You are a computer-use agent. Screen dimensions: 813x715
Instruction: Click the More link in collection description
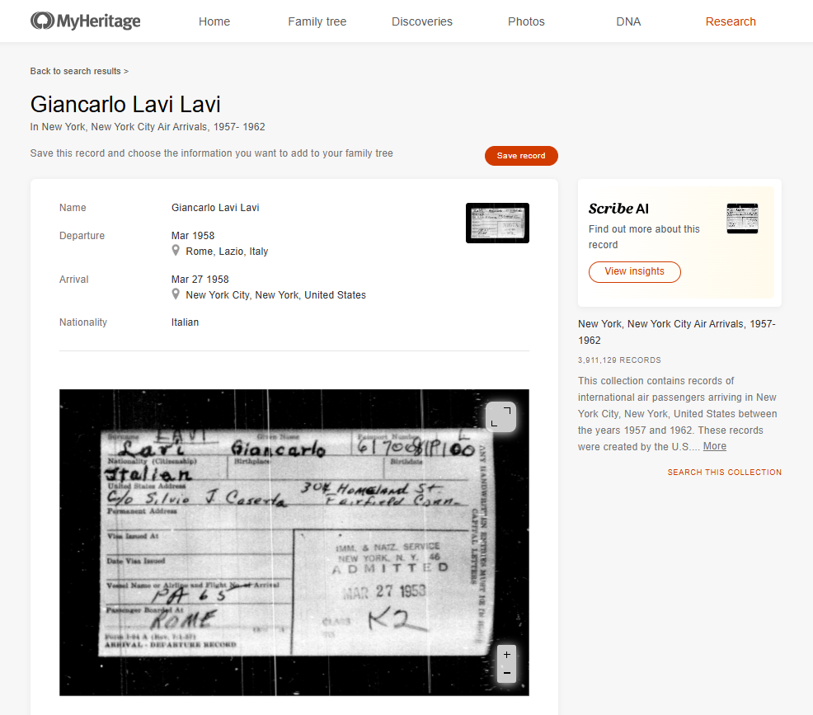point(714,446)
